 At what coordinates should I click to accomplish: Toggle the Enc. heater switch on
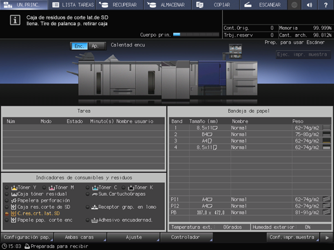(x=79, y=46)
